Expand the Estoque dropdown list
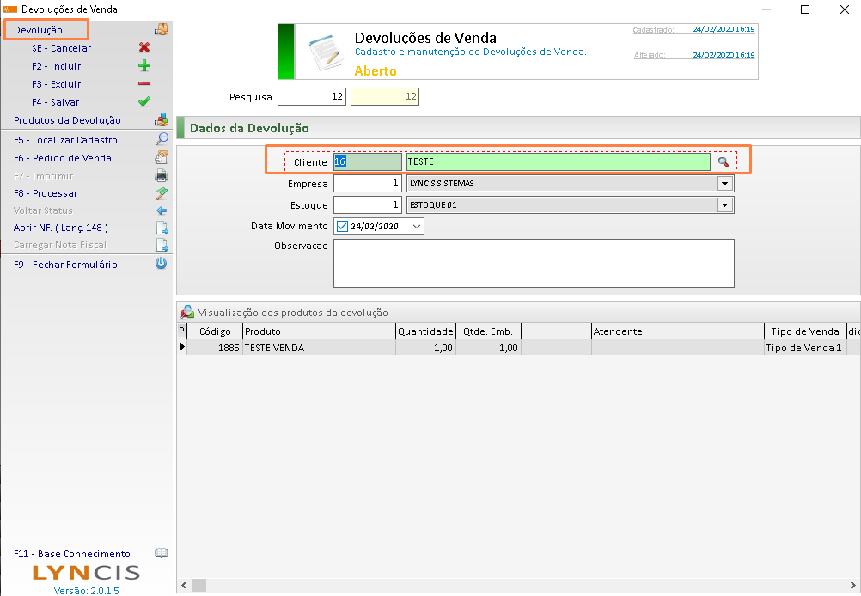 click(725, 205)
